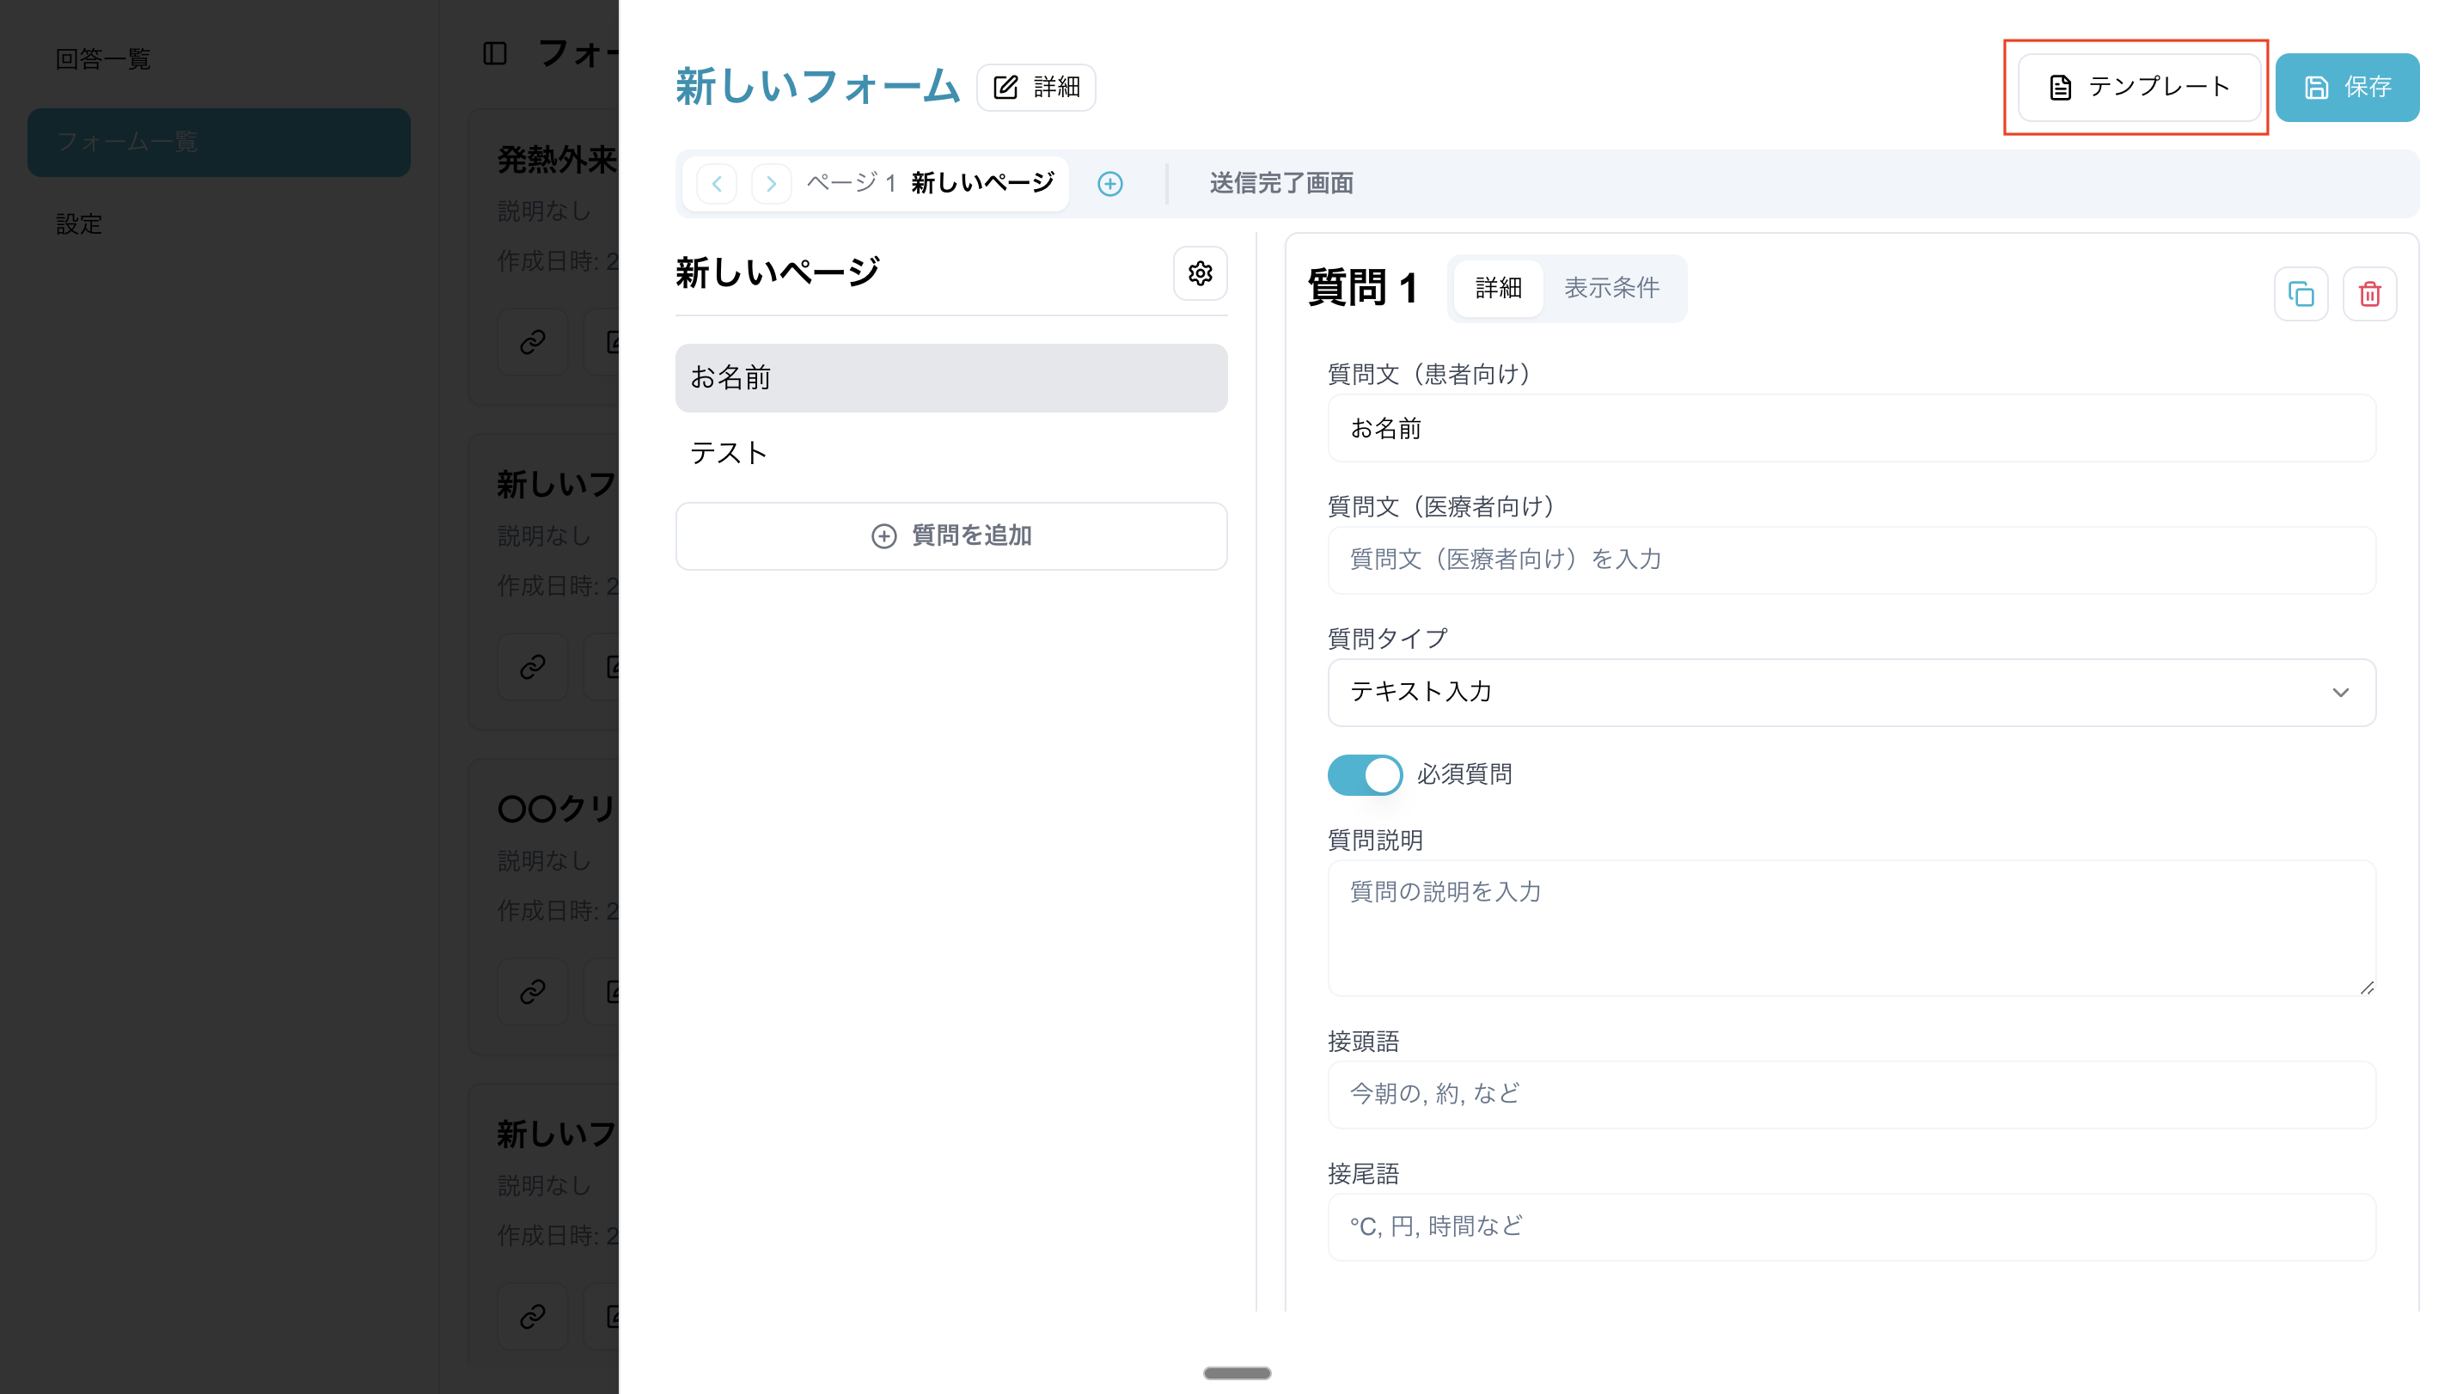Click the bottom drawer handle bar
The image size is (2463, 1394).
[1237, 1373]
